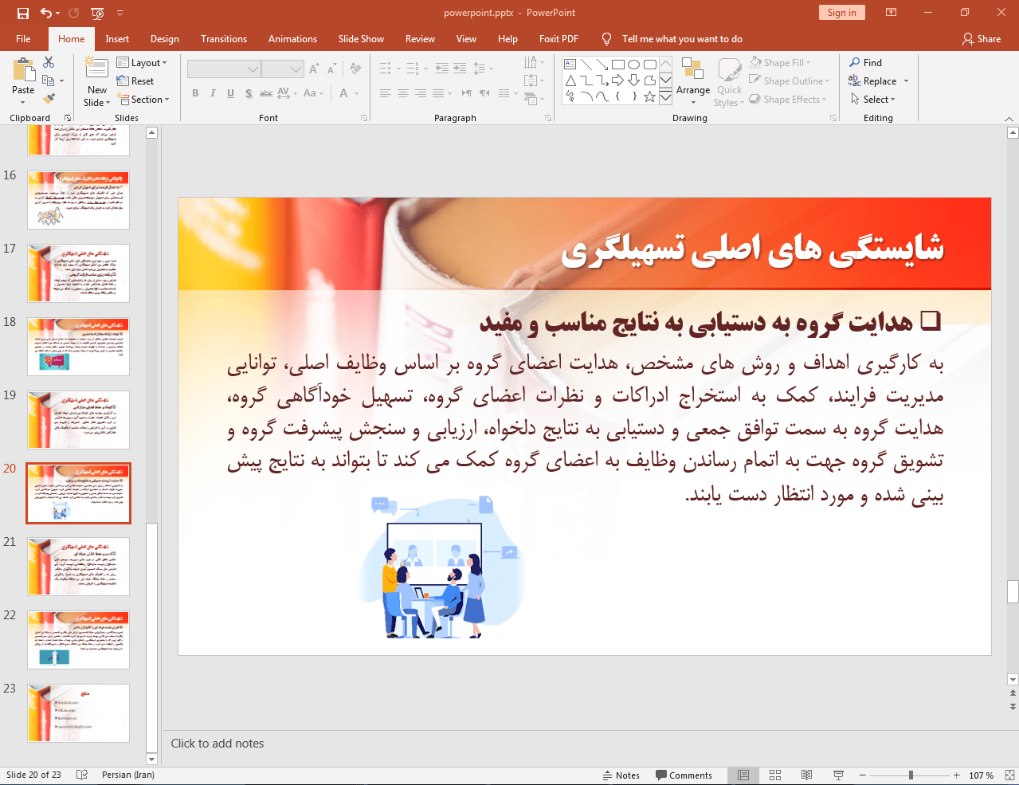This screenshot has height=785, width=1019.
Task: Toggle text shadow formatting
Action: pos(249,93)
